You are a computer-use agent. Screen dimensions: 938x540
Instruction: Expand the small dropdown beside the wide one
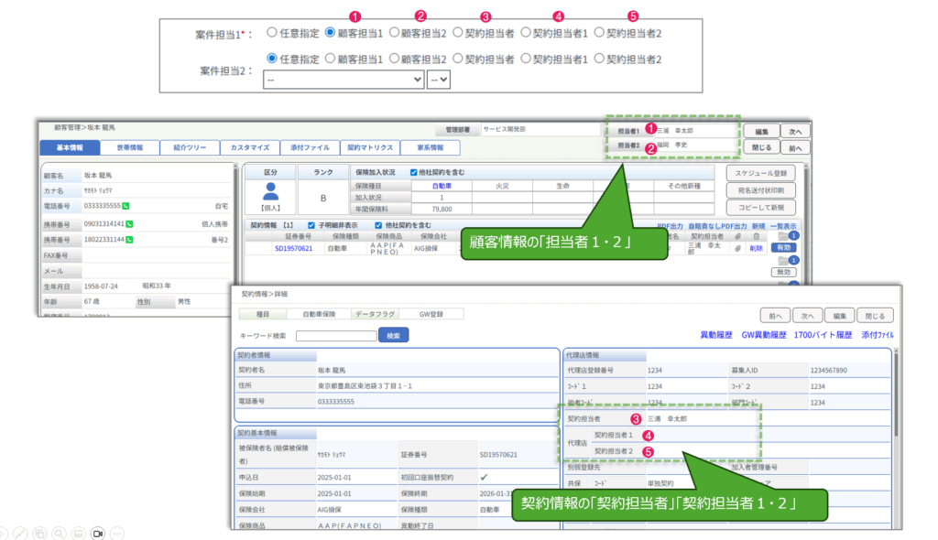(439, 80)
